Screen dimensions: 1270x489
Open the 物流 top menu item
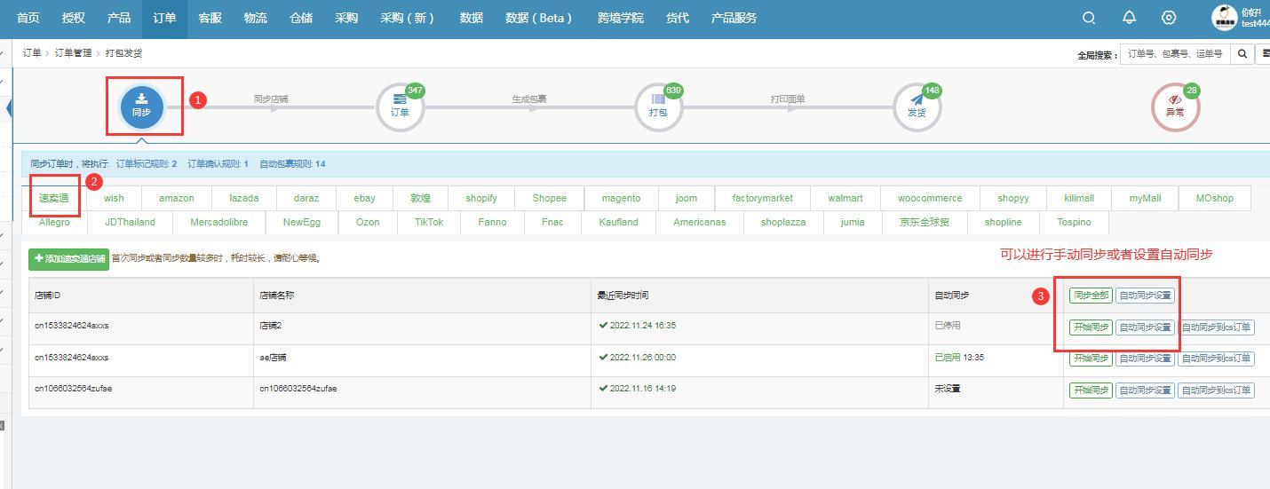pyautogui.click(x=255, y=18)
